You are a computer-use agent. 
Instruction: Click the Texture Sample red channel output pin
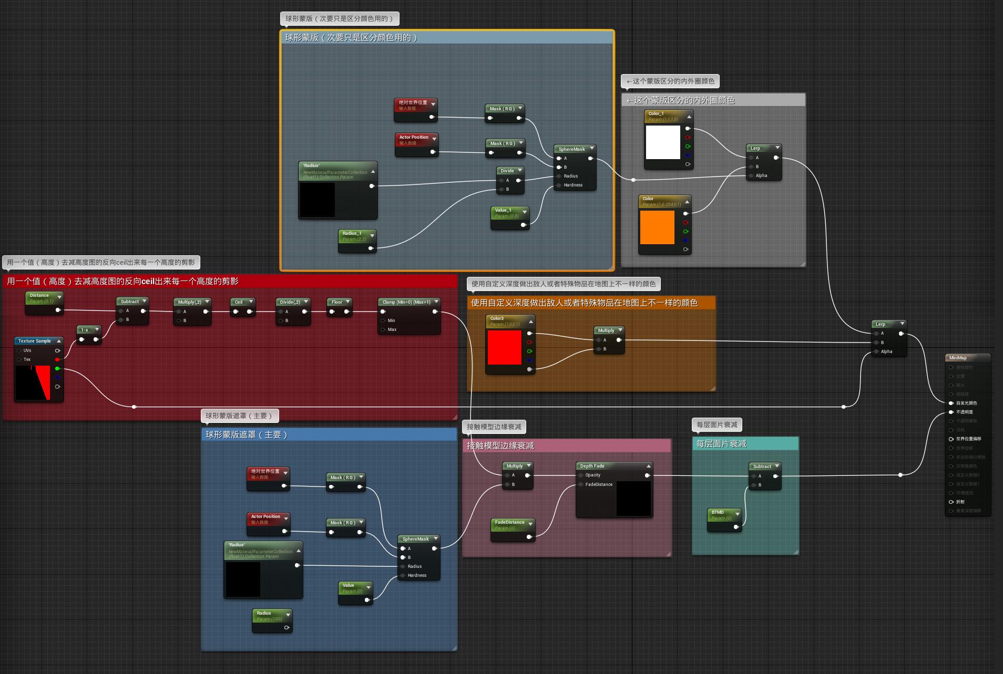(x=57, y=359)
